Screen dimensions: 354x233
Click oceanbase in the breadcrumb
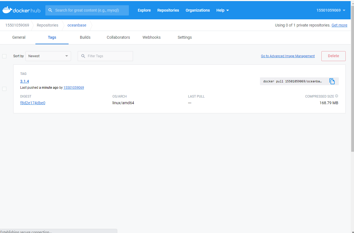click(x=77, y=25)
